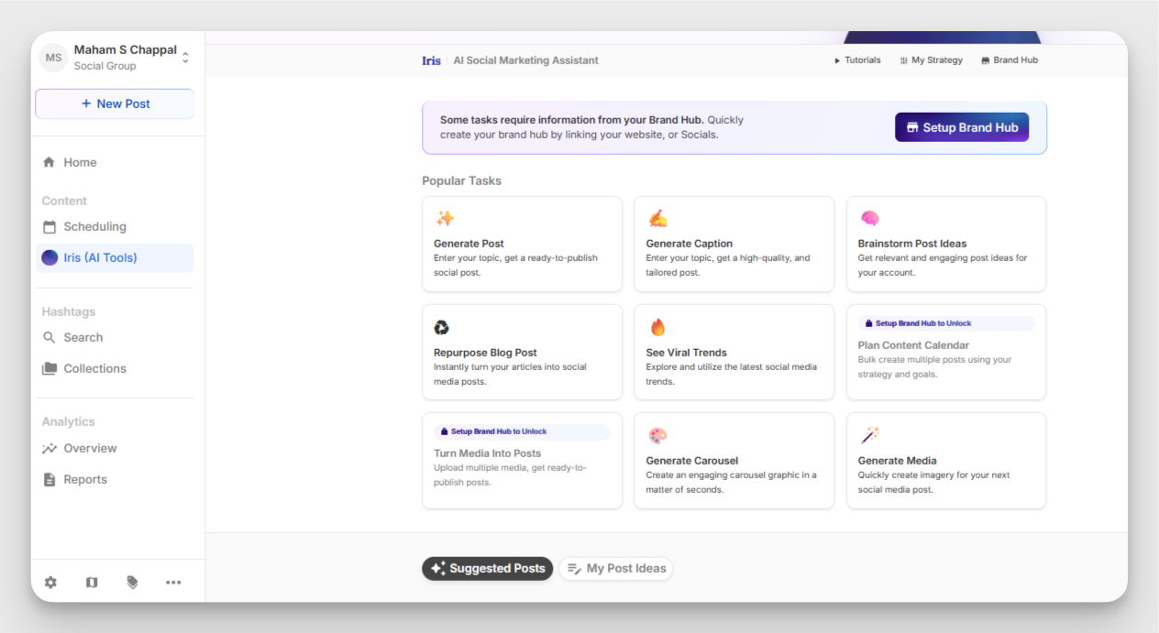Expand the Maham S Chappal account switcher
The image size is (1159, 633).
(185, 58)
